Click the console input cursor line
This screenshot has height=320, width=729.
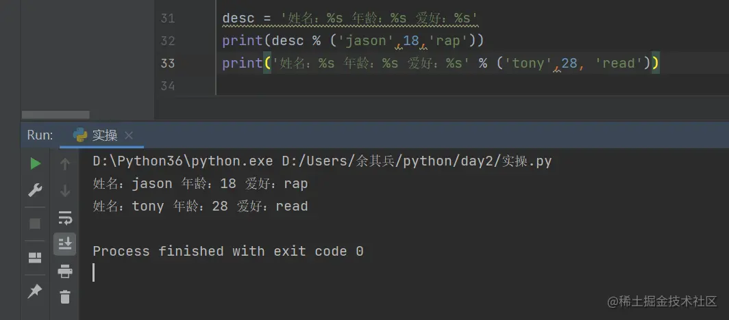tap(93, 273)
